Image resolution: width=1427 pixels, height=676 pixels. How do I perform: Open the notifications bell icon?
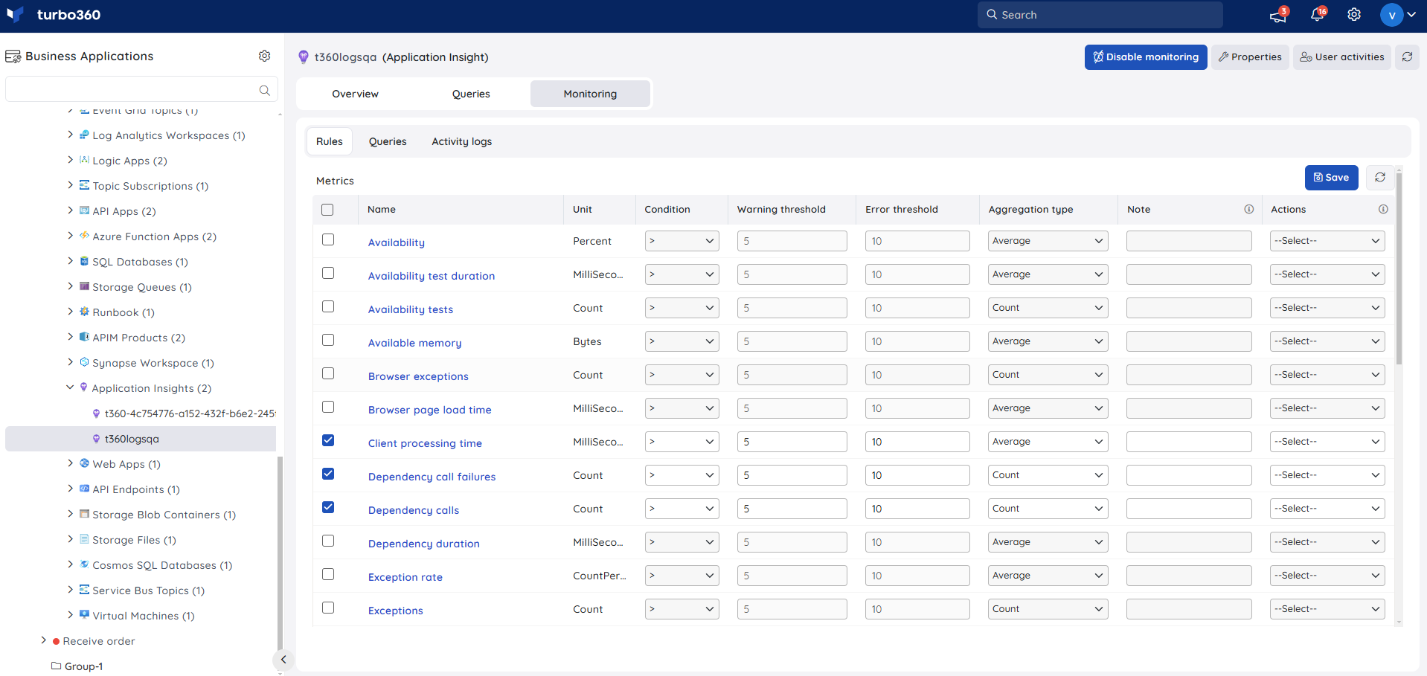click(x=1317, y=15)
